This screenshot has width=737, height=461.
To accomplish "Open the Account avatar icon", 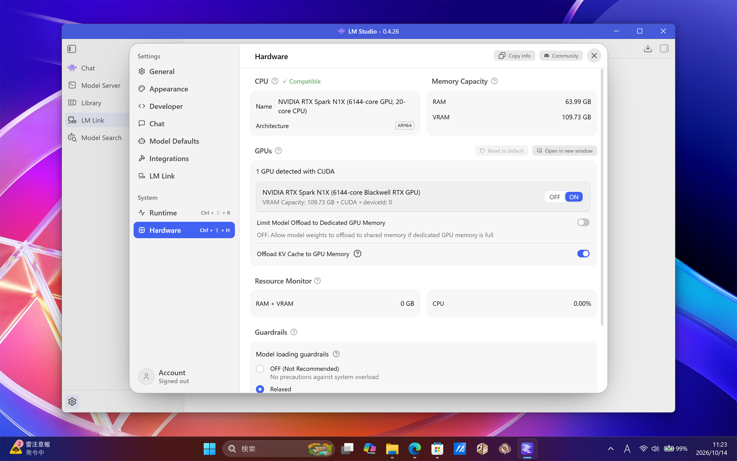I will [146, 376].
